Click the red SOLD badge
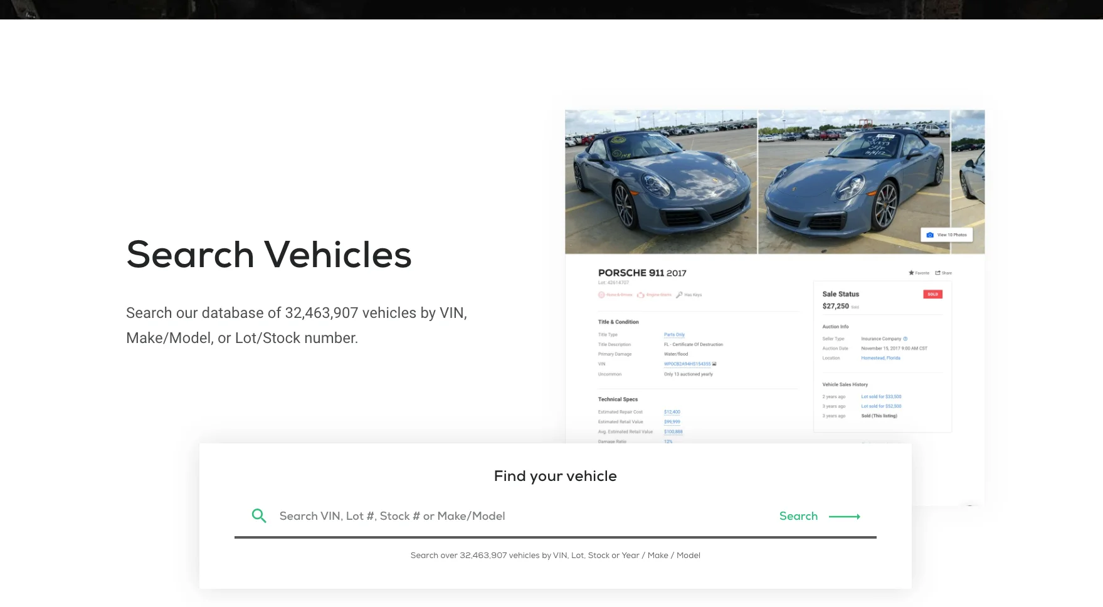 [932, 293]
